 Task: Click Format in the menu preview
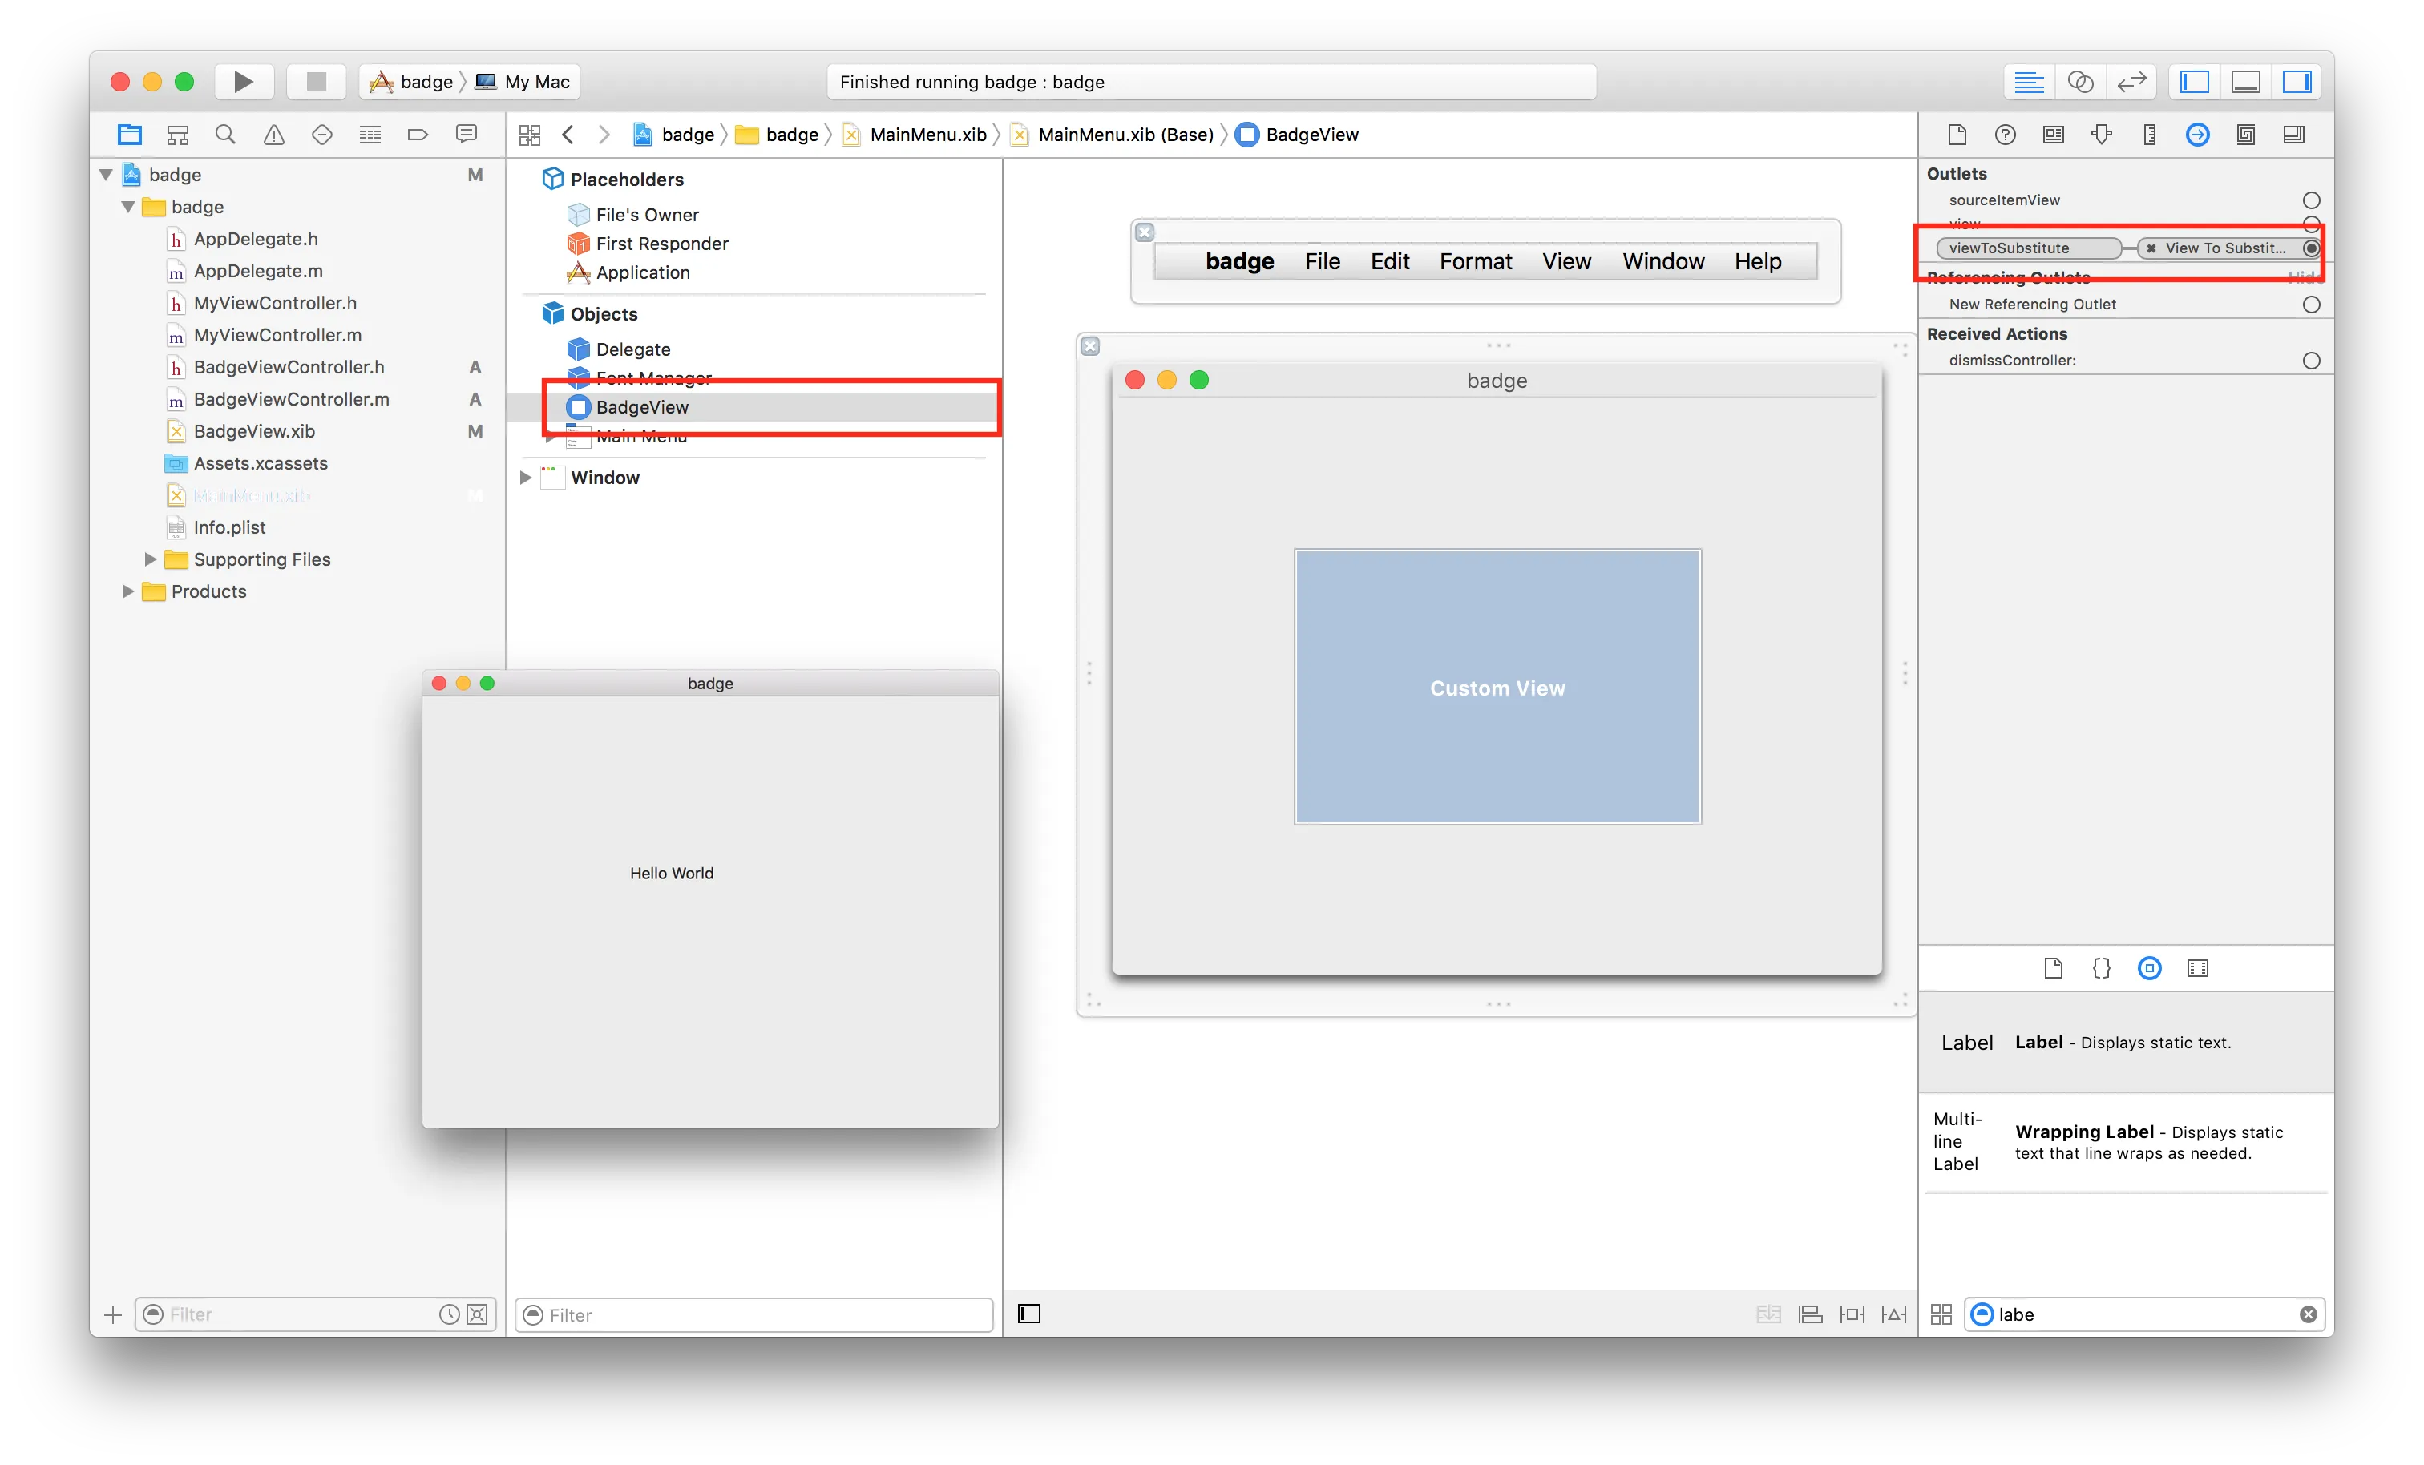click(1475, 262)
